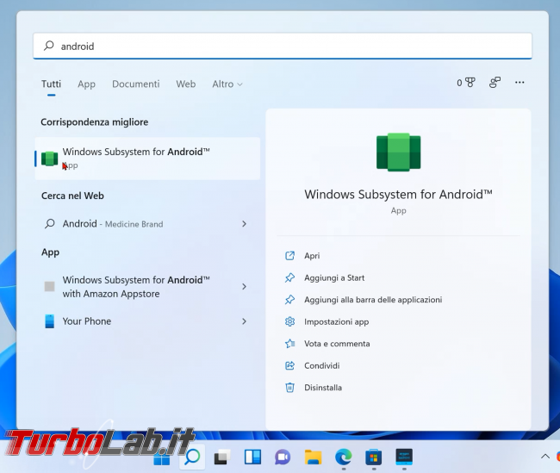The image size is (560, 473).
Task: Open Windows Subsystem for Android best match
Action: click(147, 159)
